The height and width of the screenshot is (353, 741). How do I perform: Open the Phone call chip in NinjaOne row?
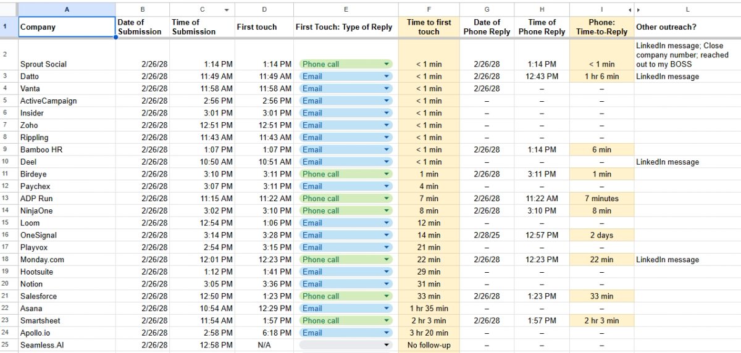click(x=387, y=210)
